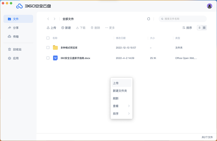Click the refresh icon beside search box
Image resolution: width=217 pixels, height=141 pixels.
148,19
